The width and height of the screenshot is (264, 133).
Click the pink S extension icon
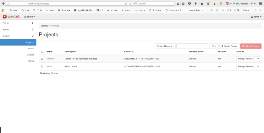227,3
